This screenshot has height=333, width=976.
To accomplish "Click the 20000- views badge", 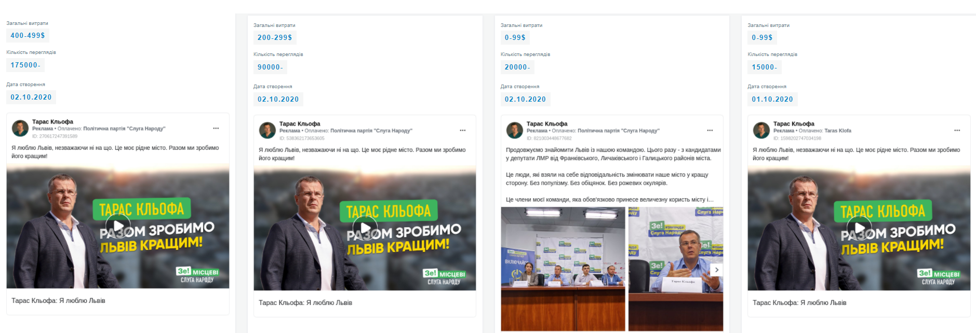I will coord(517,67).
